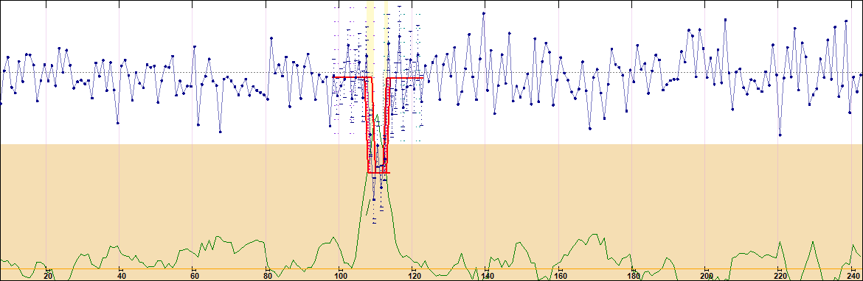The width and height of the screenshot is (863, 281).
Task: Click the lowest blue data point near 220
Action: (x=780, y=135)
